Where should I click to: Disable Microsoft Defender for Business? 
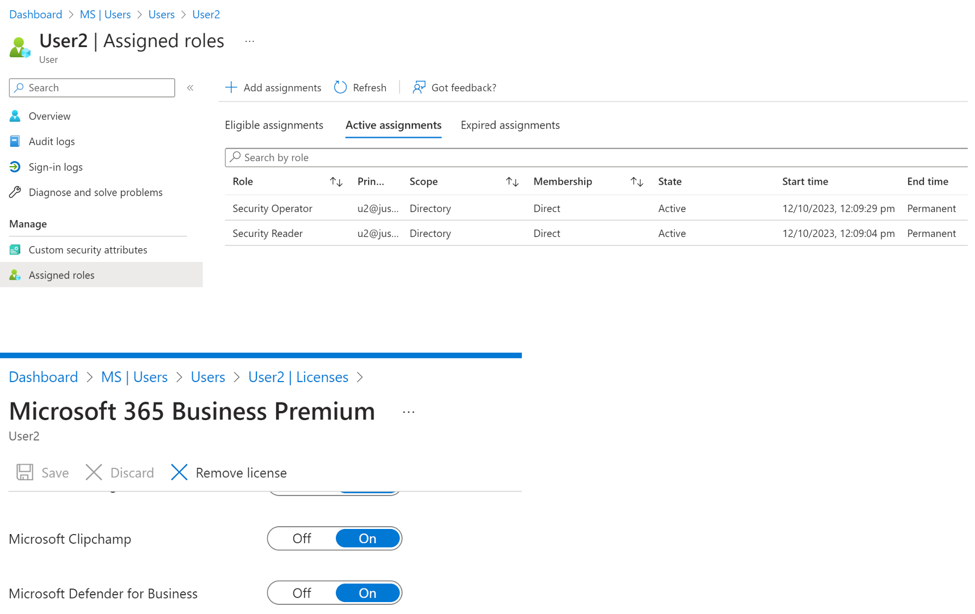(x=301, y=593)
